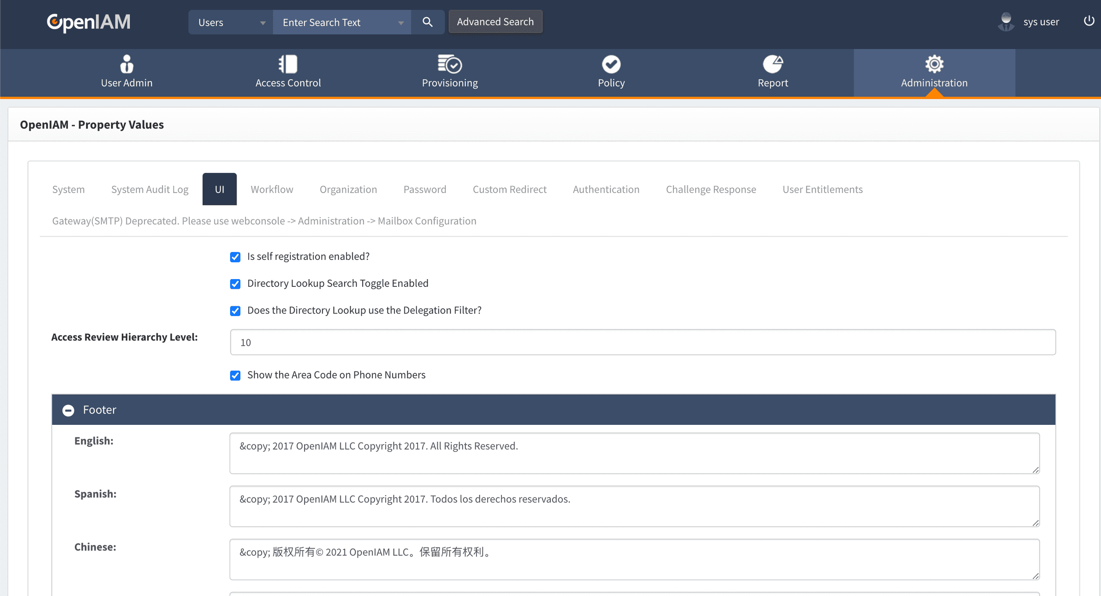Open the Organization tab
Viewport: 1101px width, 596px height.
point(348,189)
